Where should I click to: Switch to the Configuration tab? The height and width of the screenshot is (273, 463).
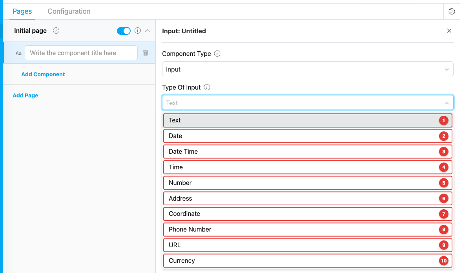click(x=69, y=11)
